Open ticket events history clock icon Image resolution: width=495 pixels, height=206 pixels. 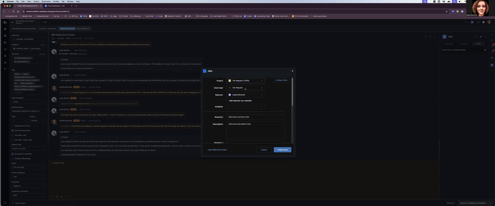(430, 37)
